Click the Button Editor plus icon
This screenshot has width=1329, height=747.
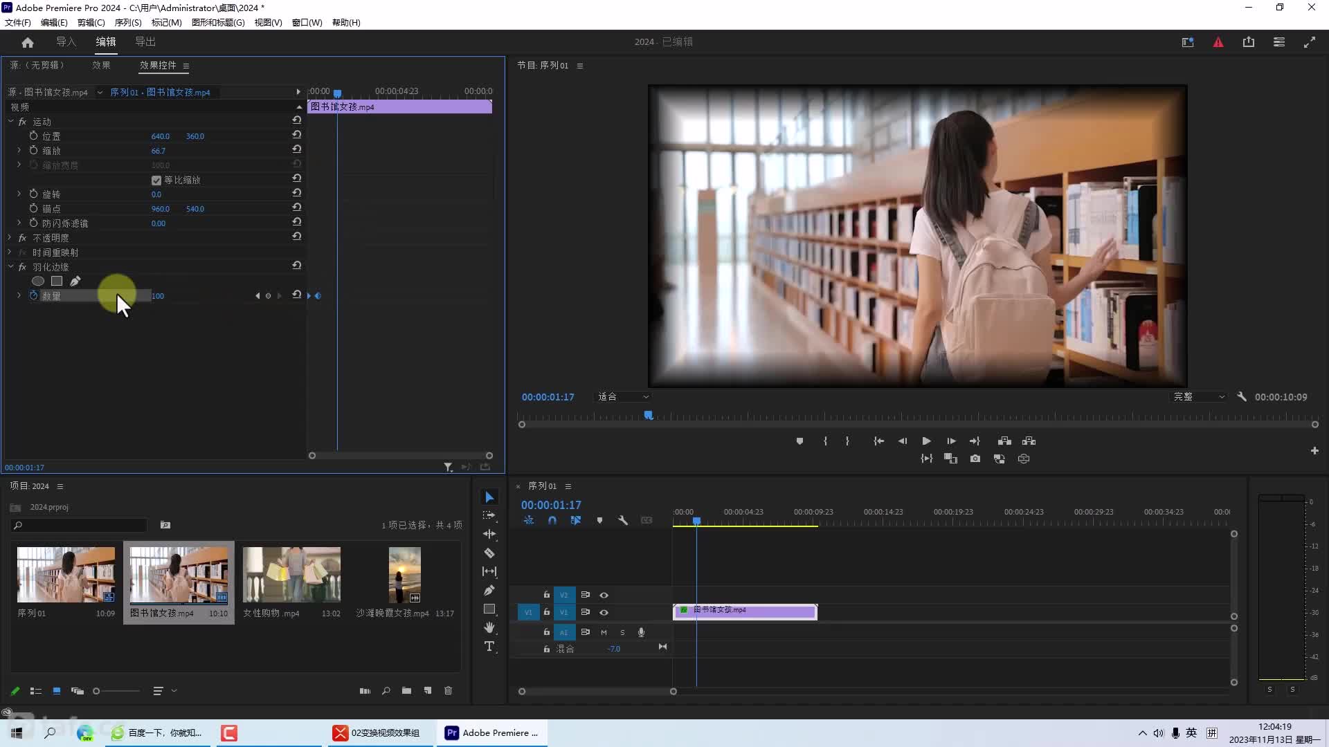[1314, 451]
